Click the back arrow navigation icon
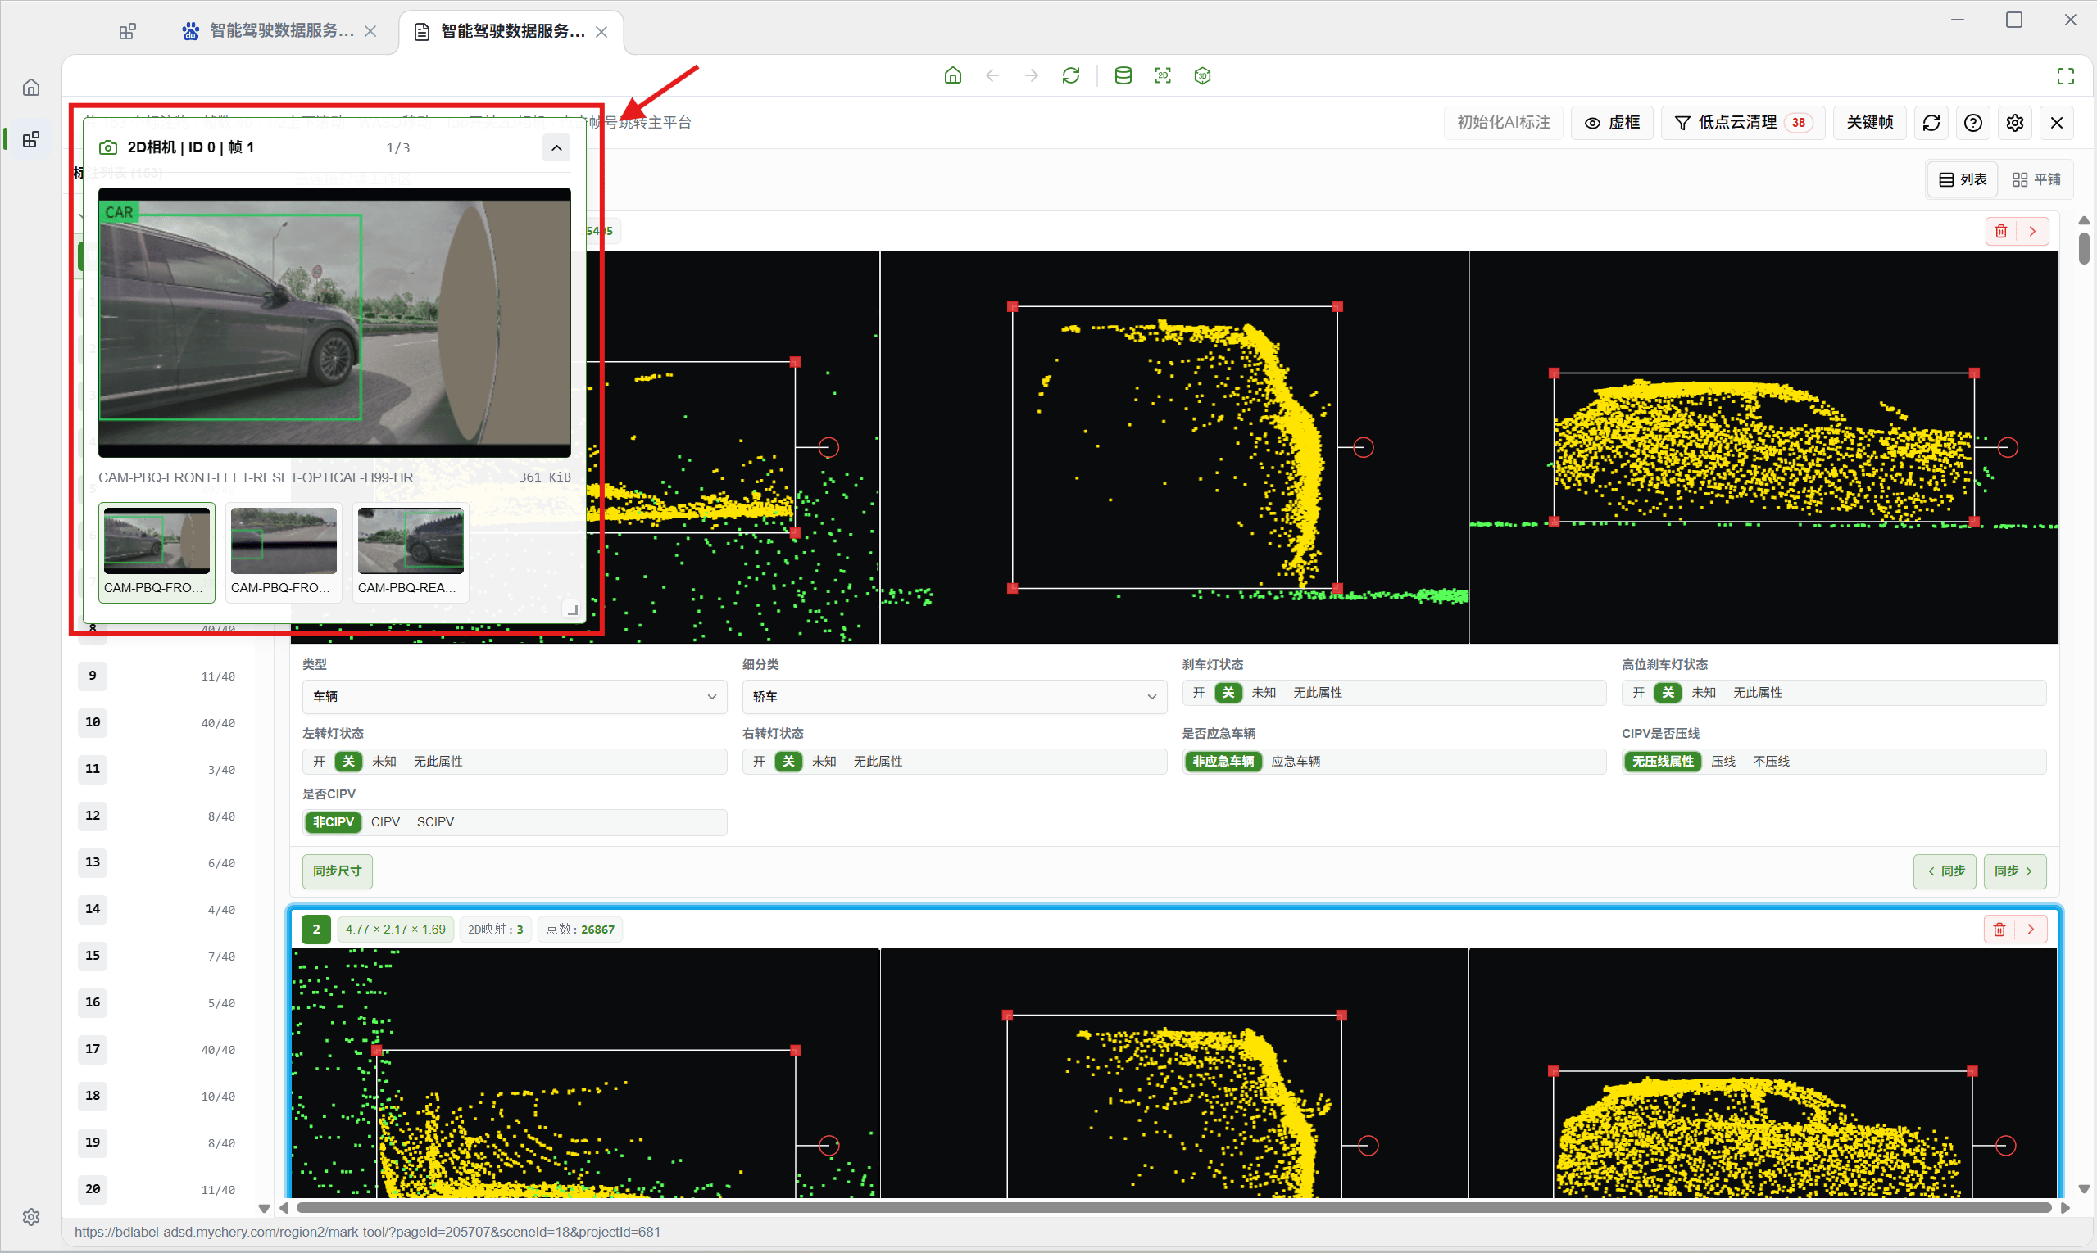Screen dimensions: 2097x1253 (992, 75)
